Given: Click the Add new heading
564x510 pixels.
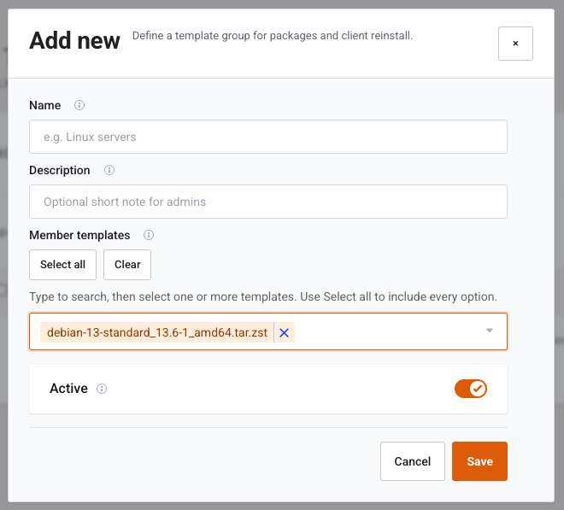Looking at the screenshot, I should click(74, 40).
